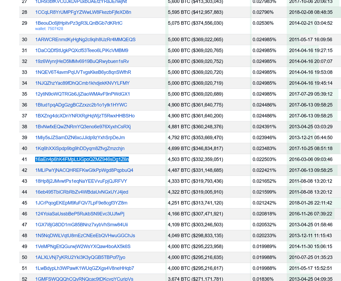This screenshot has width=341, height=281.
Task: Select percentage 0.02536% in row 29
Action: coord(263,23)
